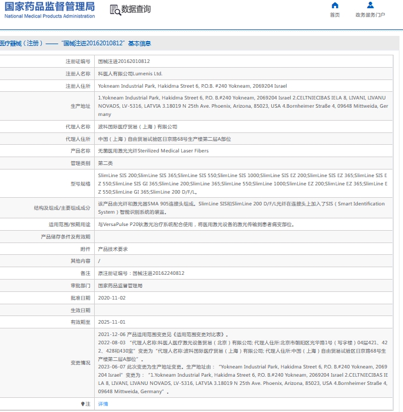Click production address text containing LATVIA

(243, 106)
